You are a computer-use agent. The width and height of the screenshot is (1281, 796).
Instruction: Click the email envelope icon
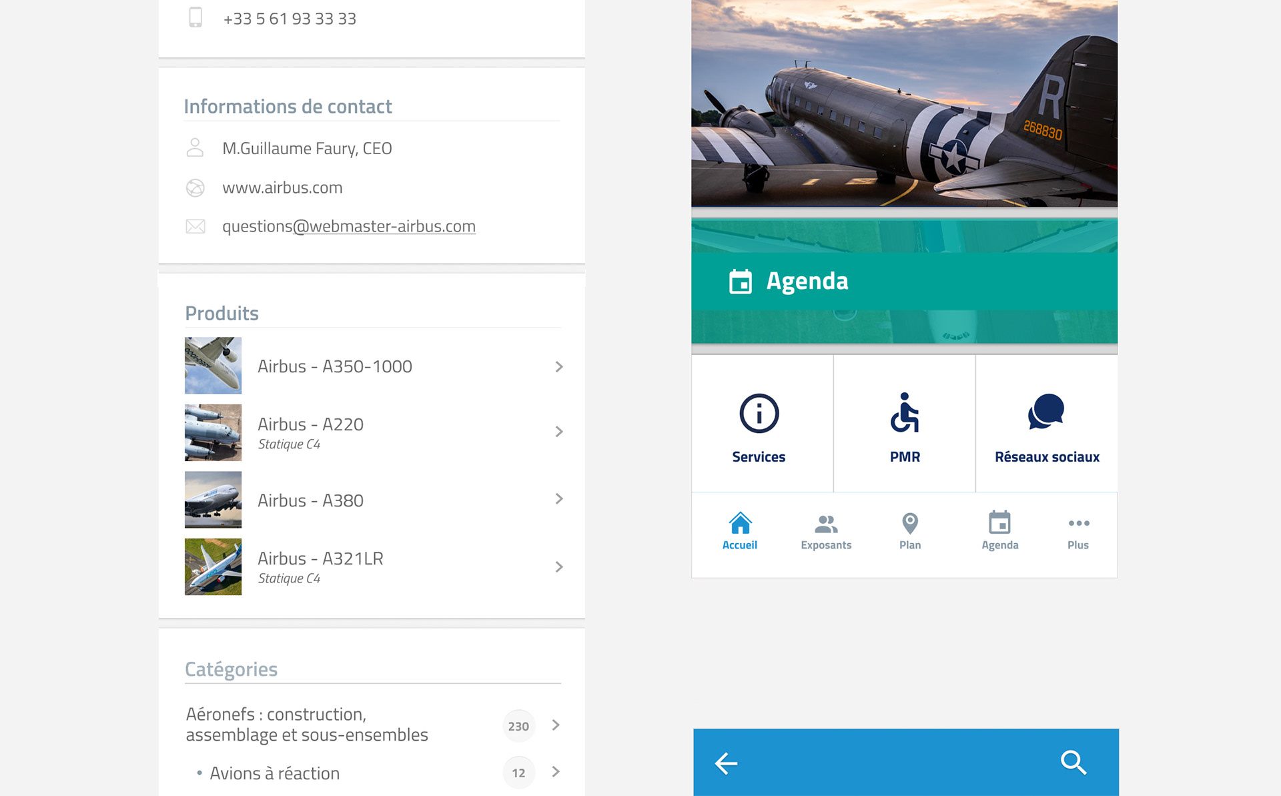195,226
